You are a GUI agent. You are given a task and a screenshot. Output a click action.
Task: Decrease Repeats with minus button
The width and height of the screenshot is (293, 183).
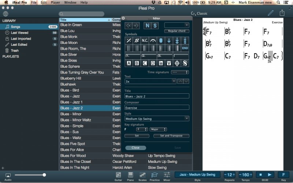pyautogui.click(x=225, y=175)
